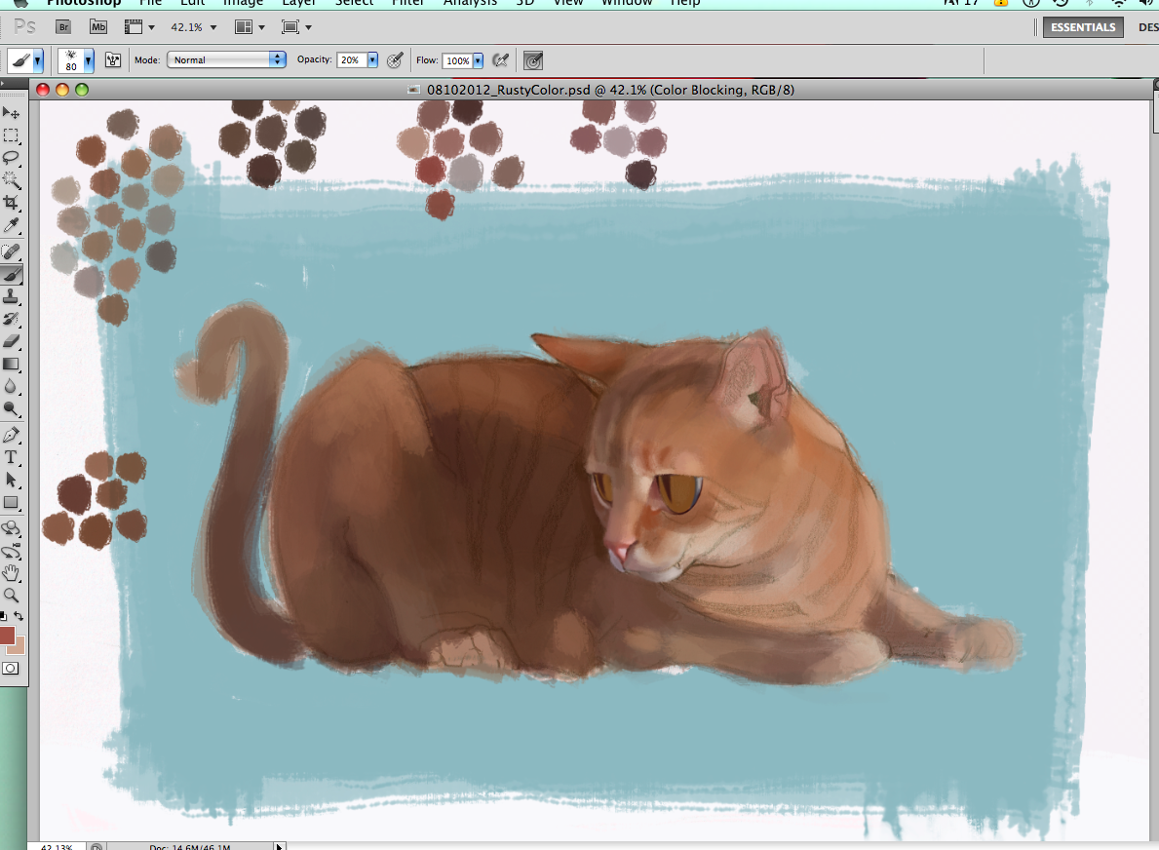Select the Move tool

point(13,113)
